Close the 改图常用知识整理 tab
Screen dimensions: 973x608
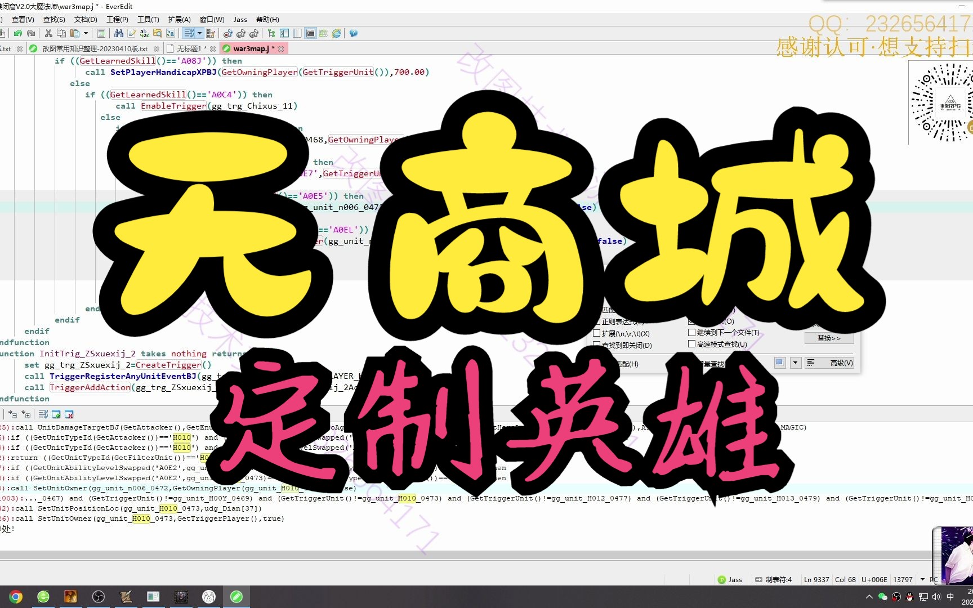click(x=157, y=49)
